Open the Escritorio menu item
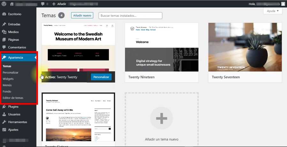Screen dimensions: 287x147 [x=15, y=14]
